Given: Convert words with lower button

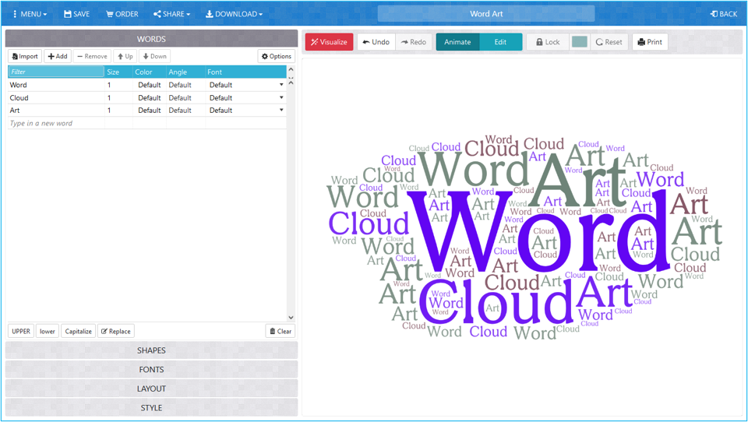Looking at the screenshot, I should click(x=48, y=331).
